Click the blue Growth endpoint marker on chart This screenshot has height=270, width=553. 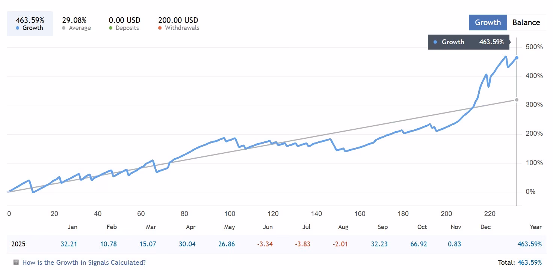point(517,58)
